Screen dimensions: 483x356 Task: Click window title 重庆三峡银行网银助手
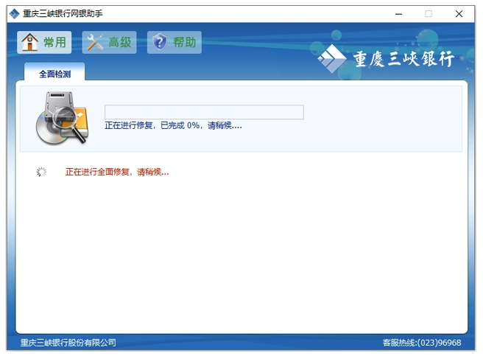(x=63, y=14)
